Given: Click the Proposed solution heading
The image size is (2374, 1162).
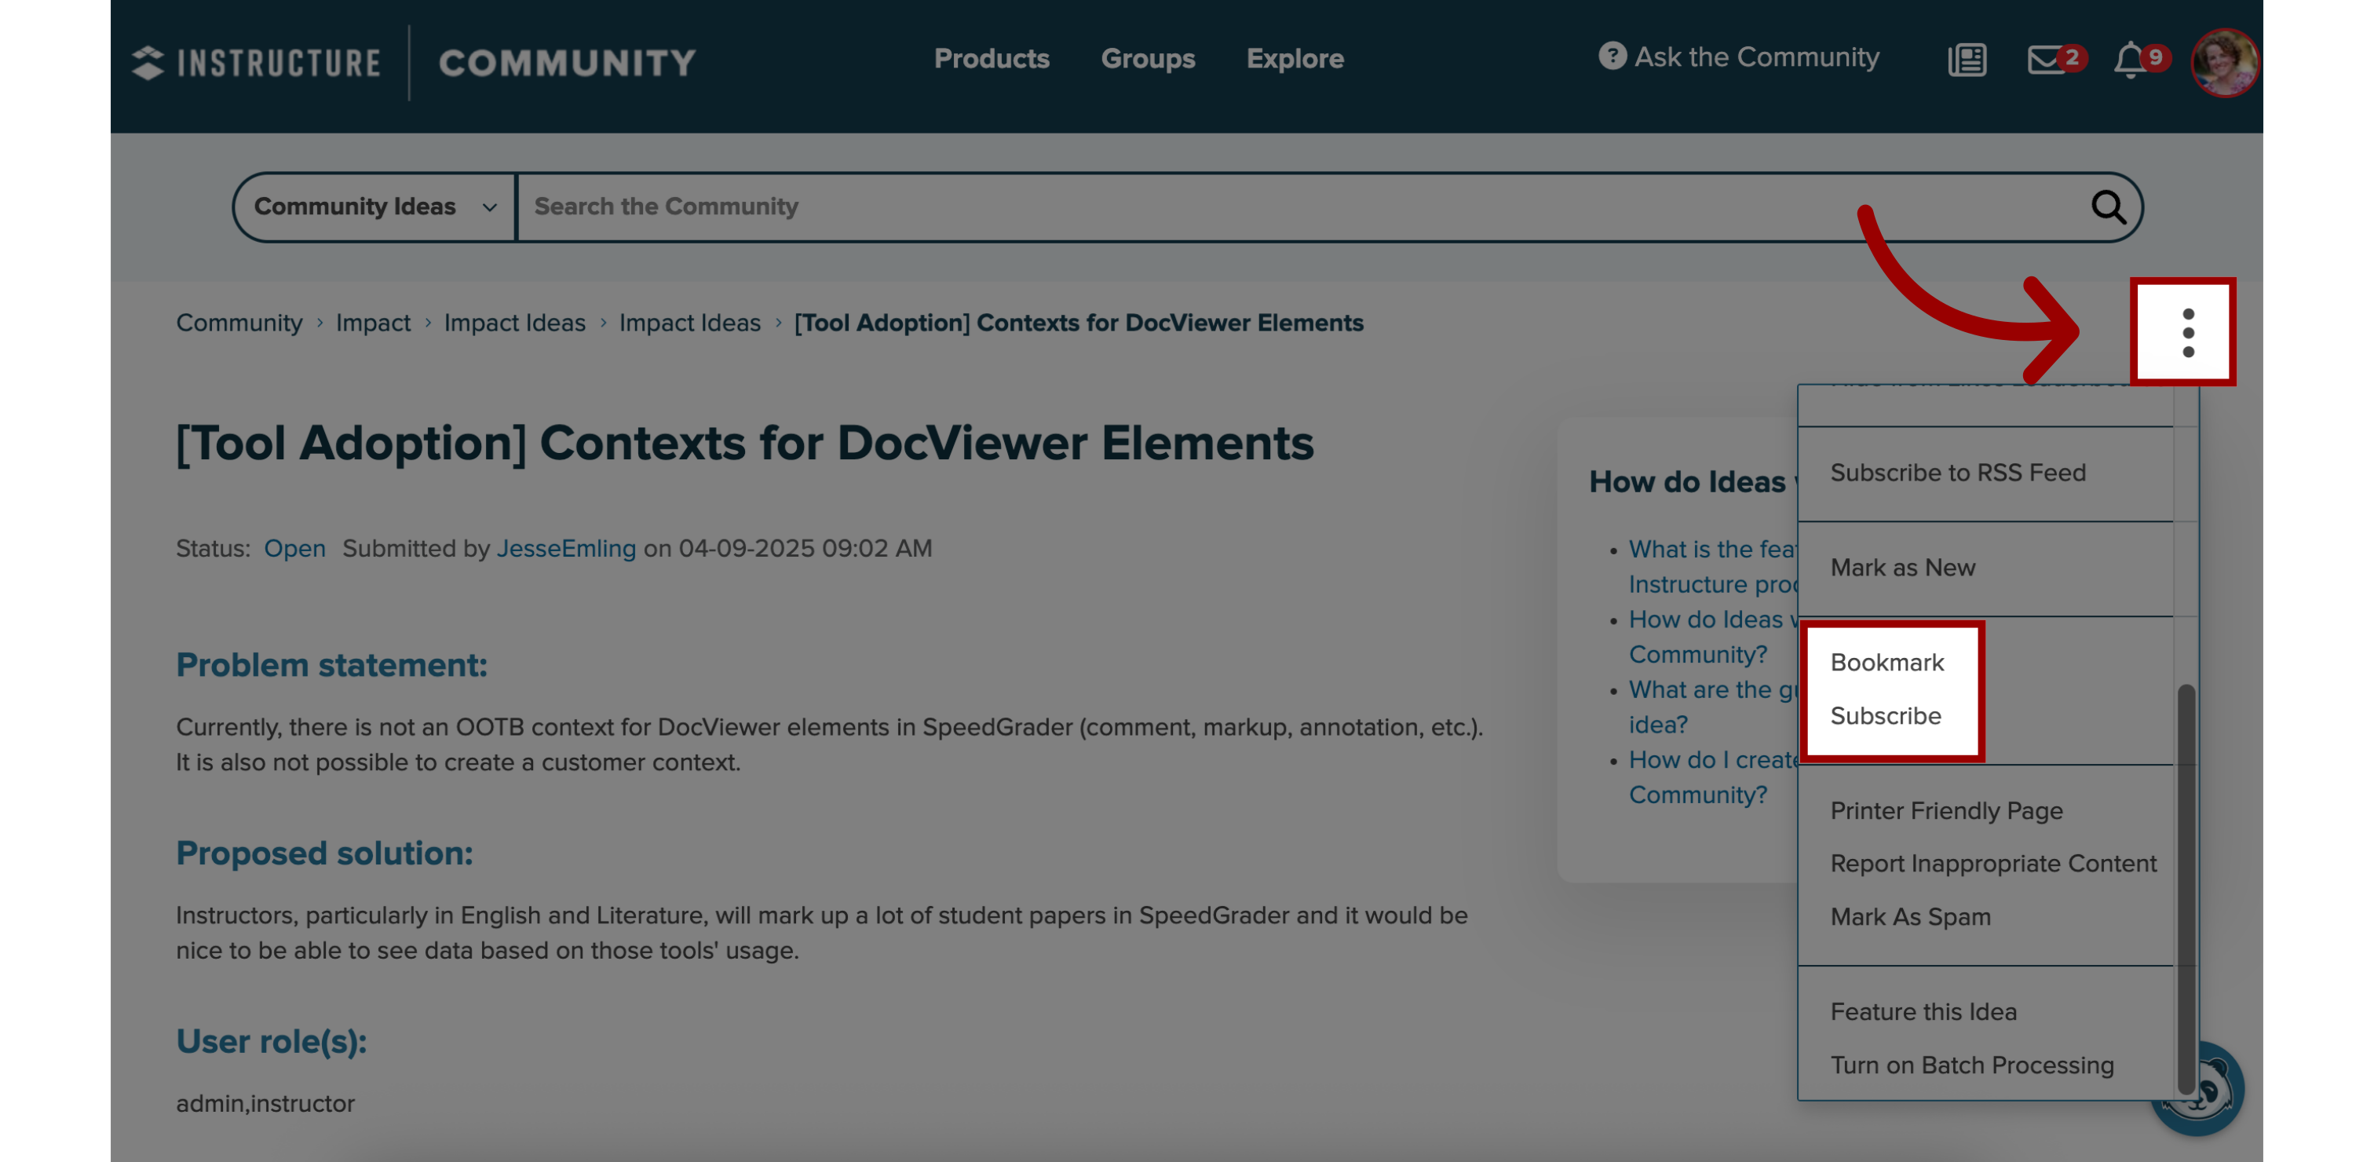Looking at the screenshot, I should (x=323, y=853).
